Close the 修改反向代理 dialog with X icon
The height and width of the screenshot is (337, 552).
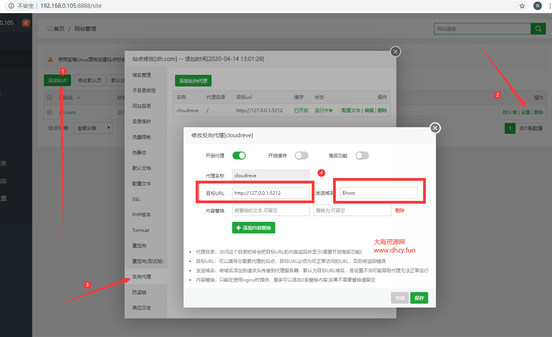tap(435, 128)
